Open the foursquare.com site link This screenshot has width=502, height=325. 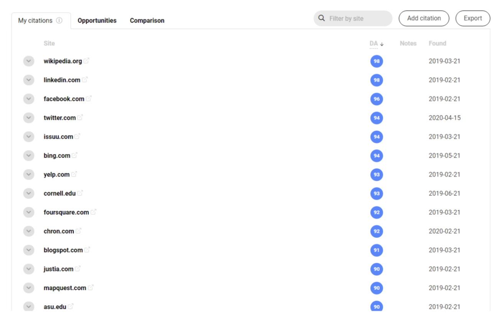66,212
